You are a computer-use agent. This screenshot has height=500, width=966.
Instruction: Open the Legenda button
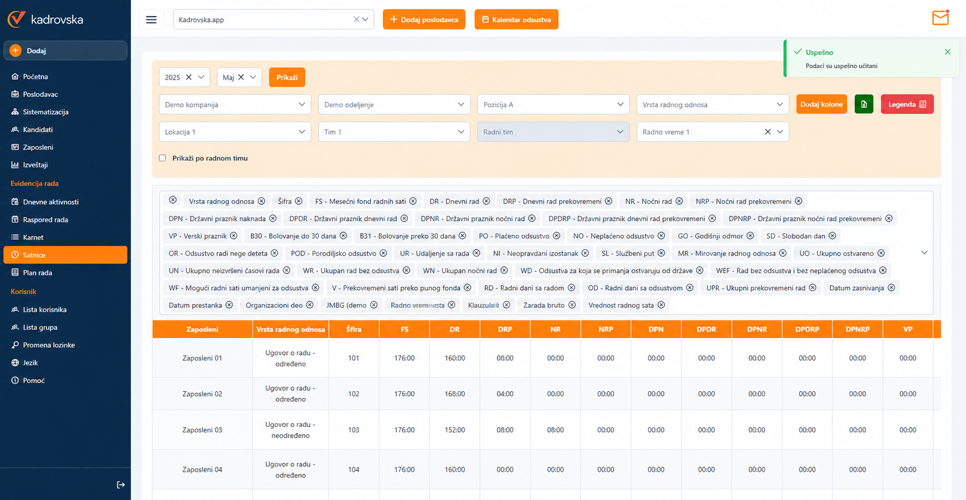click(x=907, y=104)
